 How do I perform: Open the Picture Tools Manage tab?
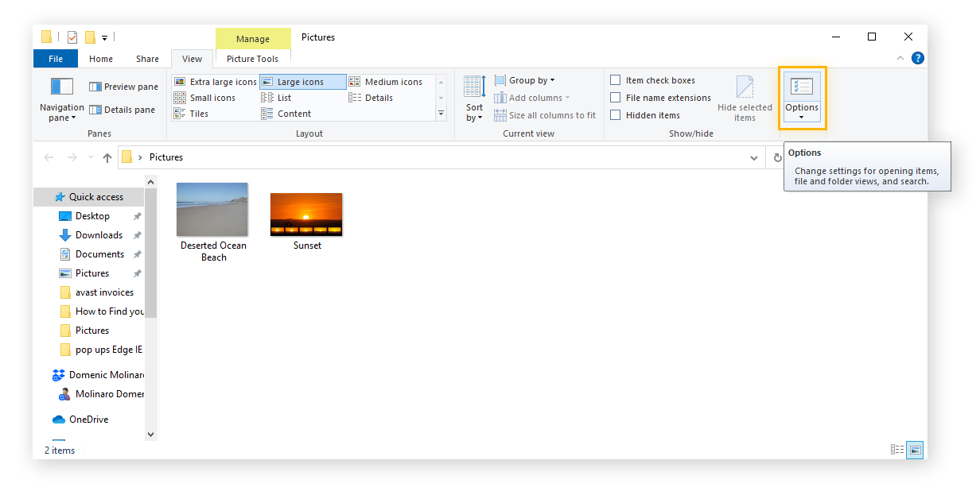coord(253,38)
